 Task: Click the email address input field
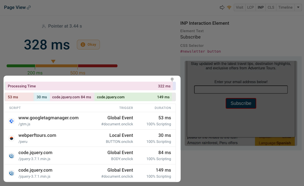click(241, 90)
